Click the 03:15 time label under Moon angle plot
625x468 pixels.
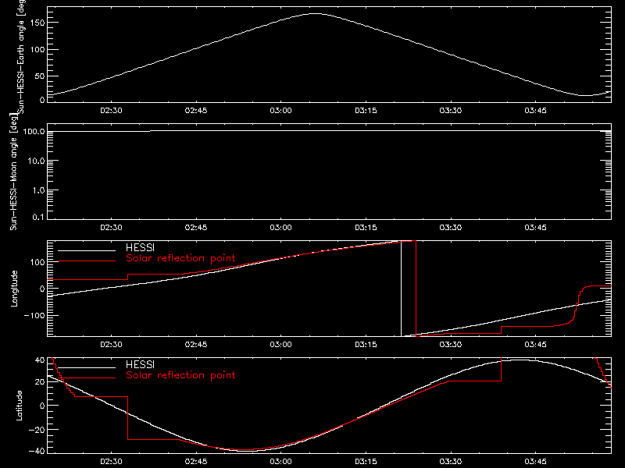coord(366,228)
